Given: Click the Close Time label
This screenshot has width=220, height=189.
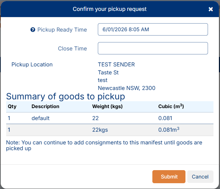Looking at the screenshot, I should coord(72,49).
